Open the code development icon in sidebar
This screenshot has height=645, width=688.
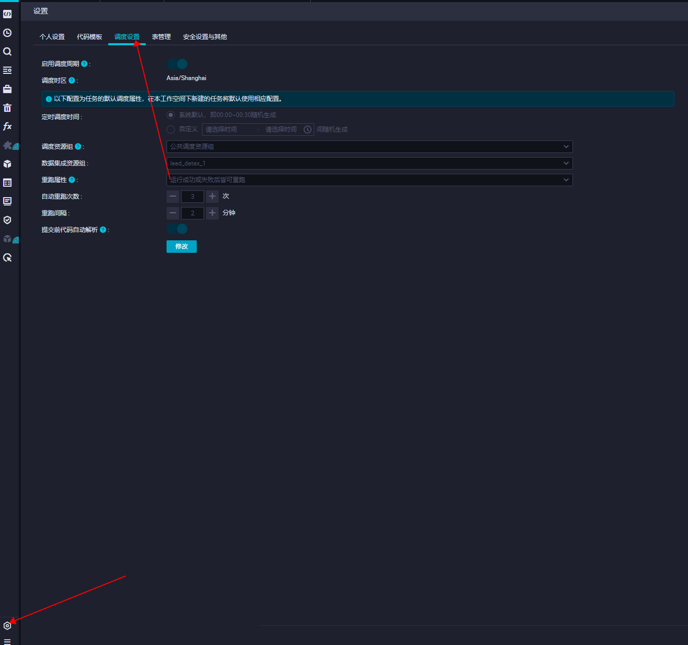7,14
